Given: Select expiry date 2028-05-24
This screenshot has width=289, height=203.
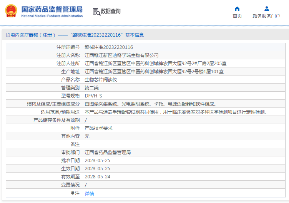Looking at the screenshot, I should point(98,177).
